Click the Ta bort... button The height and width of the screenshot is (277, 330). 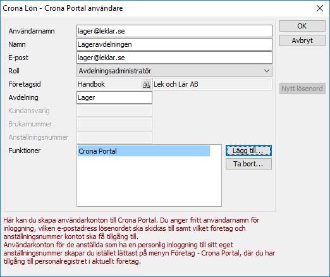[x=248, y=164]
